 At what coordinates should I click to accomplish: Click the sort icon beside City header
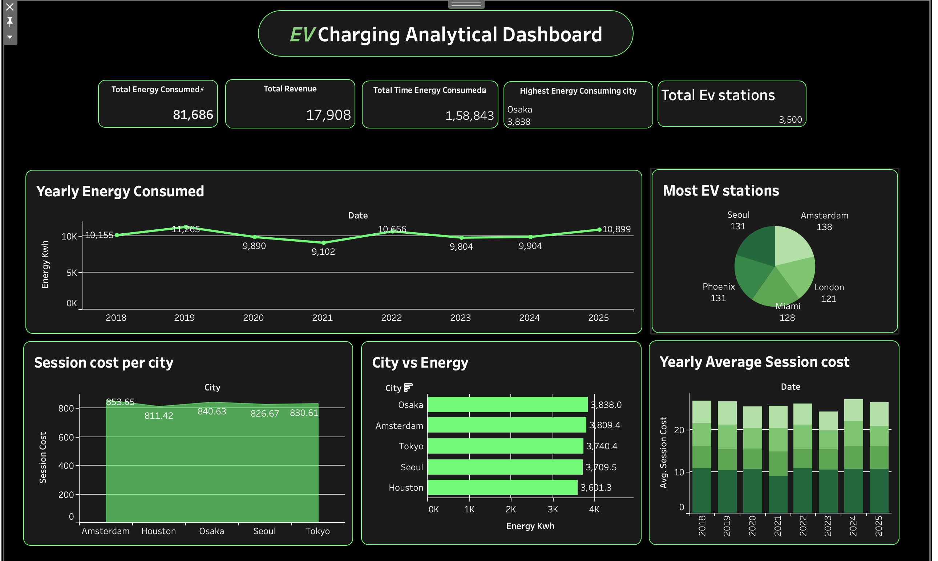(x=408, y=388)
